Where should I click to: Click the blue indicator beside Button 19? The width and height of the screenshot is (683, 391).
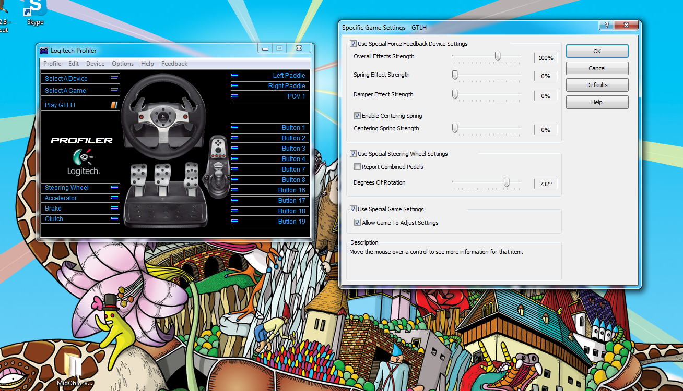234,221
